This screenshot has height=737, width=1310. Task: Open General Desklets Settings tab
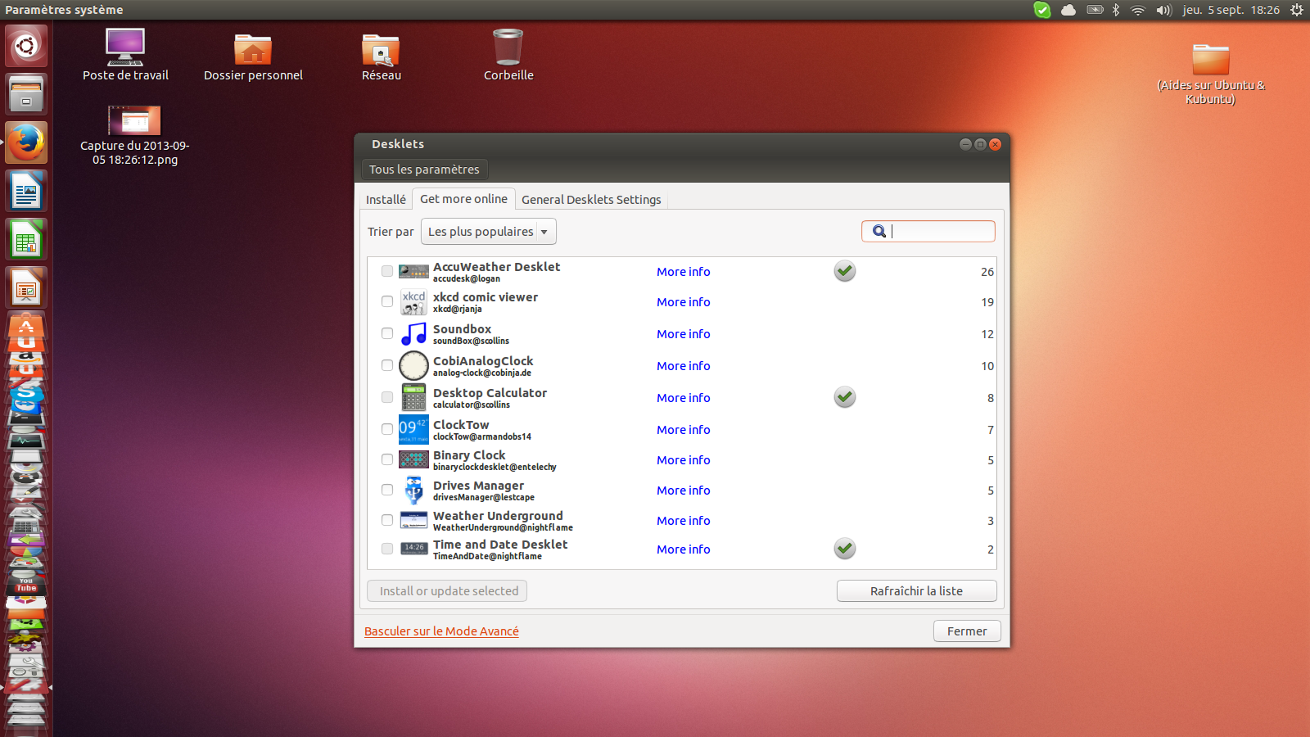click(591, 199)
